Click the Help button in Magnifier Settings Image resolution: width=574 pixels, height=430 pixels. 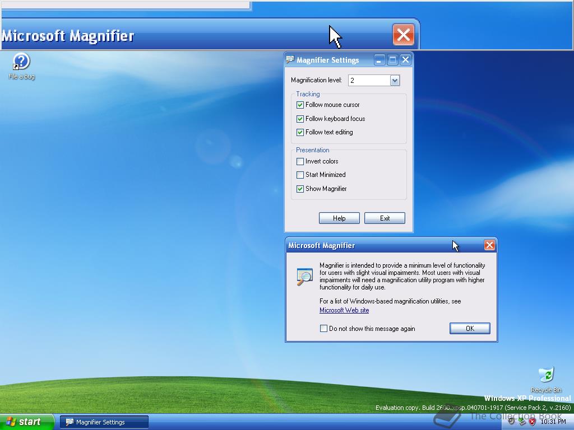(x=339, y=218)
